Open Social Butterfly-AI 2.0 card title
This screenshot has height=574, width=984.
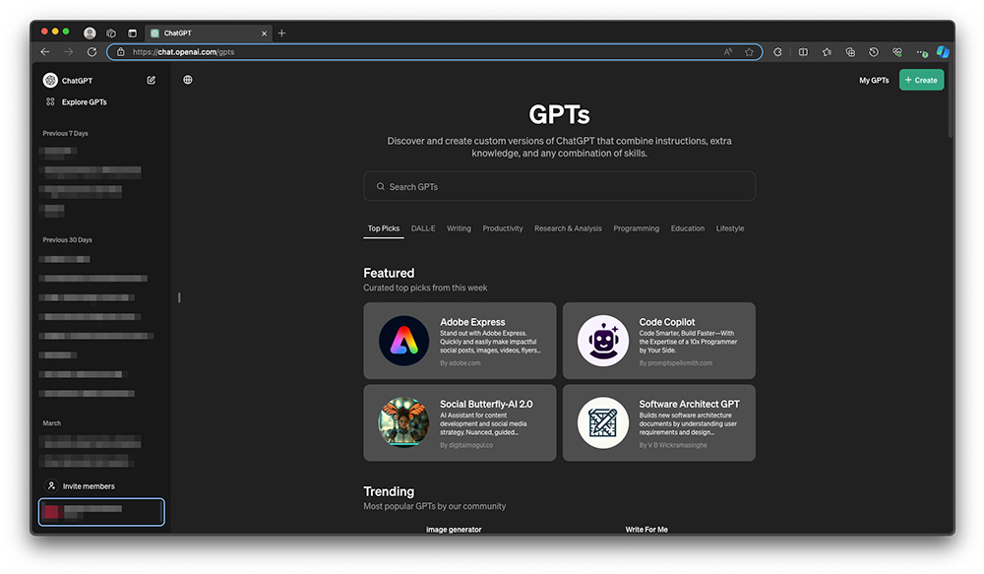coord(486,404)
